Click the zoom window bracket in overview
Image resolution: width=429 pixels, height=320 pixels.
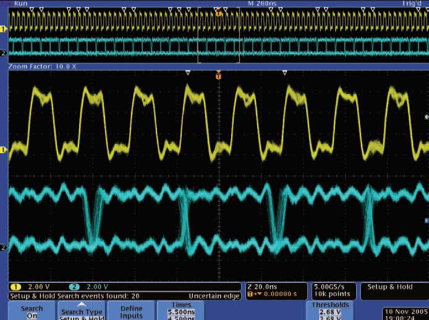click(218, 36)
